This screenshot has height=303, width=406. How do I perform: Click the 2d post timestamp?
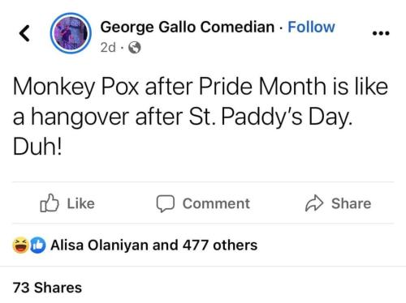pos(108,48)
